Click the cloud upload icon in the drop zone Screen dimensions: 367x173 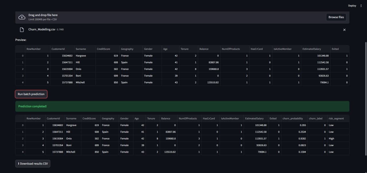tap(22, 17)
